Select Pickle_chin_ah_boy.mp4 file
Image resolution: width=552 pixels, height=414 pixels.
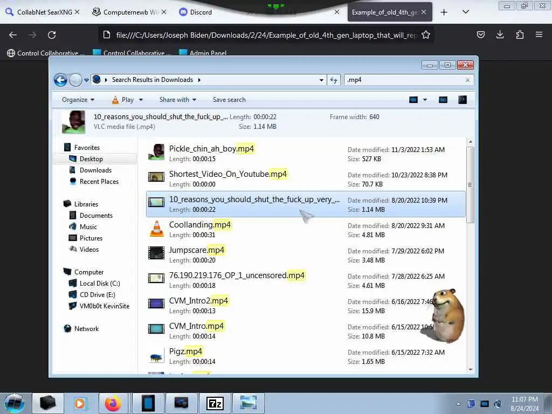click(x=306, y=153)
